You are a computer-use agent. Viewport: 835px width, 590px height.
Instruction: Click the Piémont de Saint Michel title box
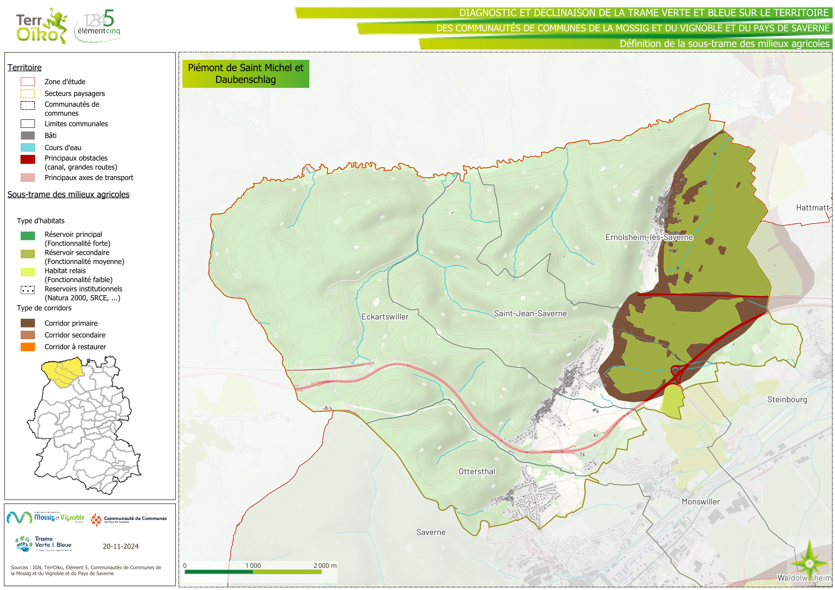tap(245, 74)
